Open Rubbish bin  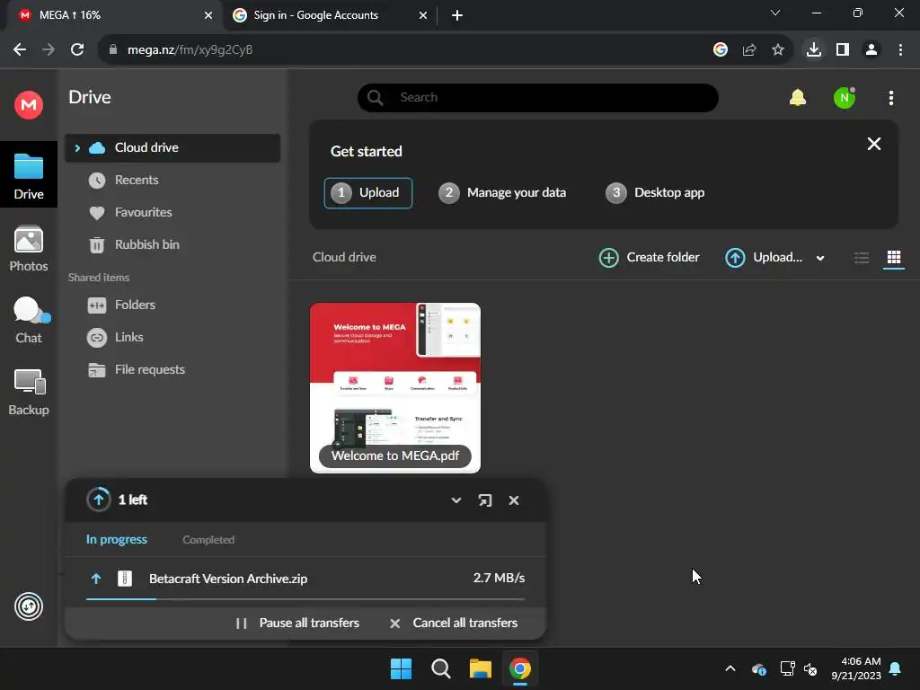click(146, 244)
